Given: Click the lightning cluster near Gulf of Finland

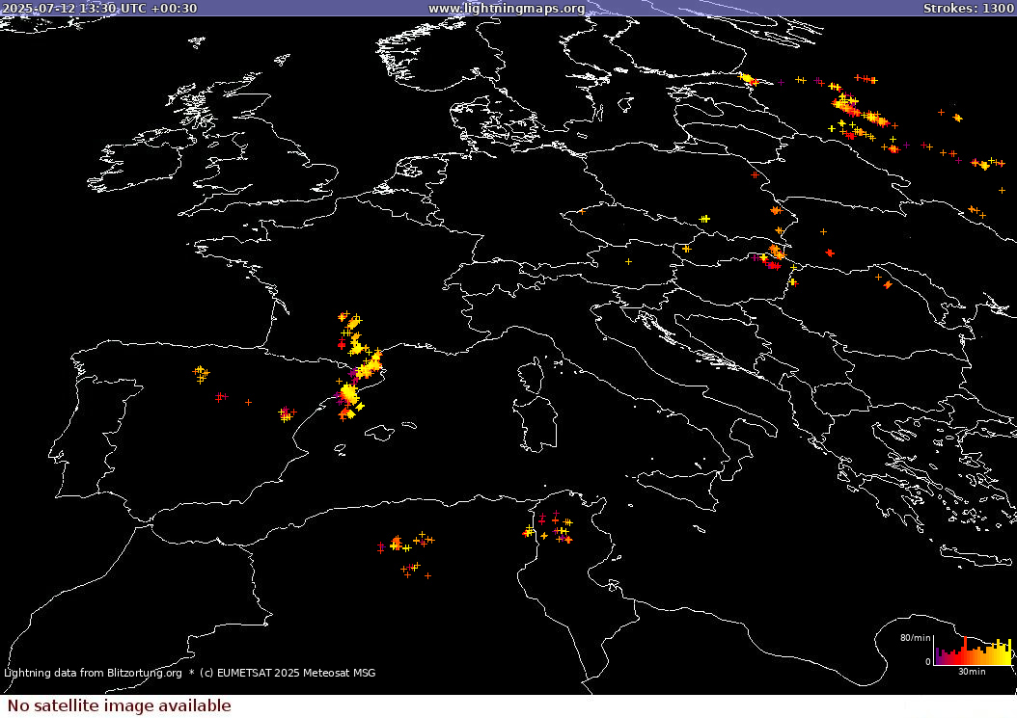Looking at the screenshot, I should pyautogui.click(x=749, y=80).
